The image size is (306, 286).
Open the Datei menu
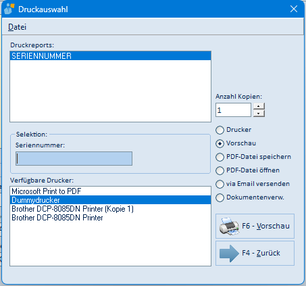click(x=17, y=27)
